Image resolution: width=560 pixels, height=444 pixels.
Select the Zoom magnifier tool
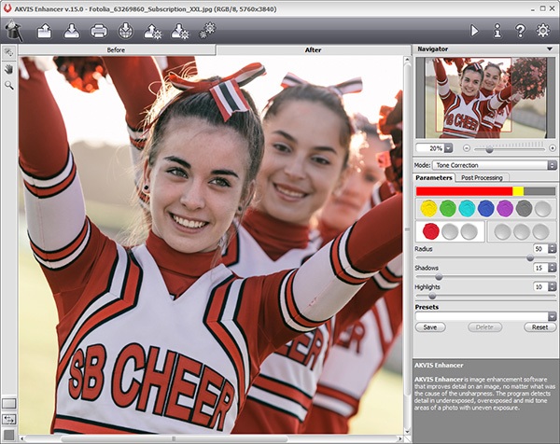point(9,85)
